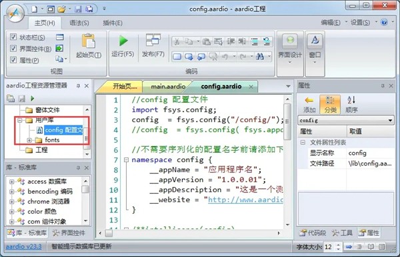Screen dimensions: 400x257
Task: Toggle the 属性(P) checkbox
Action: pyautogui.click(x=13, y=60)
